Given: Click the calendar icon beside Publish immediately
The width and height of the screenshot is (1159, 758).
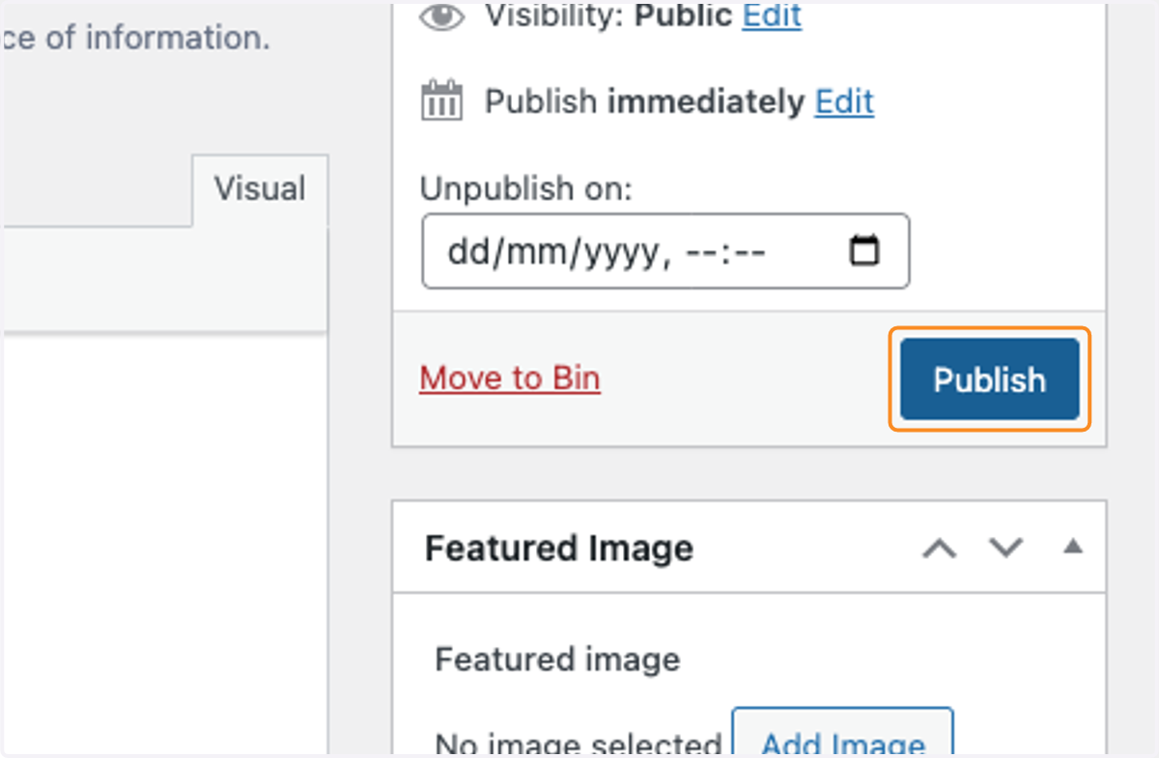Looking at the screenshot, I should (x=442, y=101).
